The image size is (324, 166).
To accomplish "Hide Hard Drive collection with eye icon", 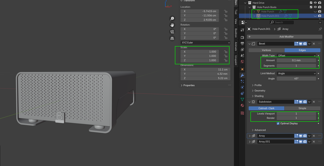I will [x=315, y=3].
